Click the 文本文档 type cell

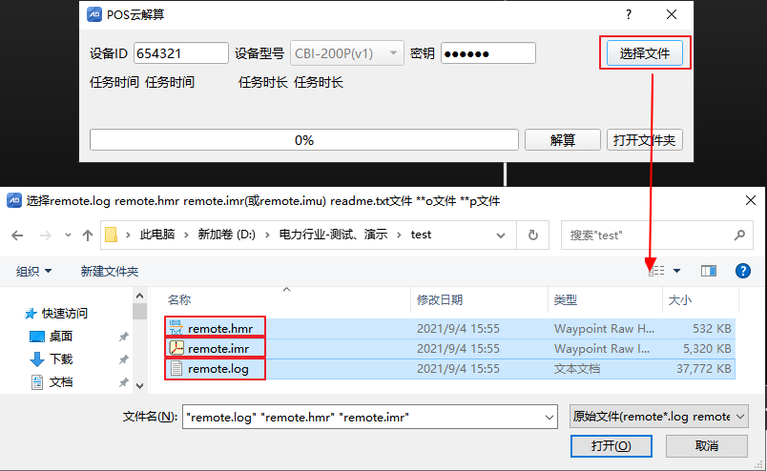[x=577, y=369]
